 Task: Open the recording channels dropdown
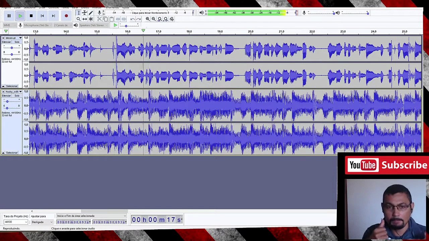coord(62,25)
